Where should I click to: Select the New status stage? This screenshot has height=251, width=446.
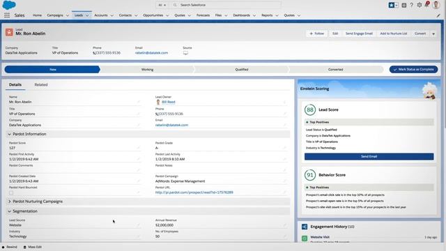click(52, 70)
